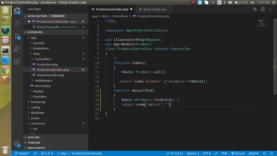Open Controller.php in the file tree
This screenshot has height=156, width=277.
[x=56, y=65]
